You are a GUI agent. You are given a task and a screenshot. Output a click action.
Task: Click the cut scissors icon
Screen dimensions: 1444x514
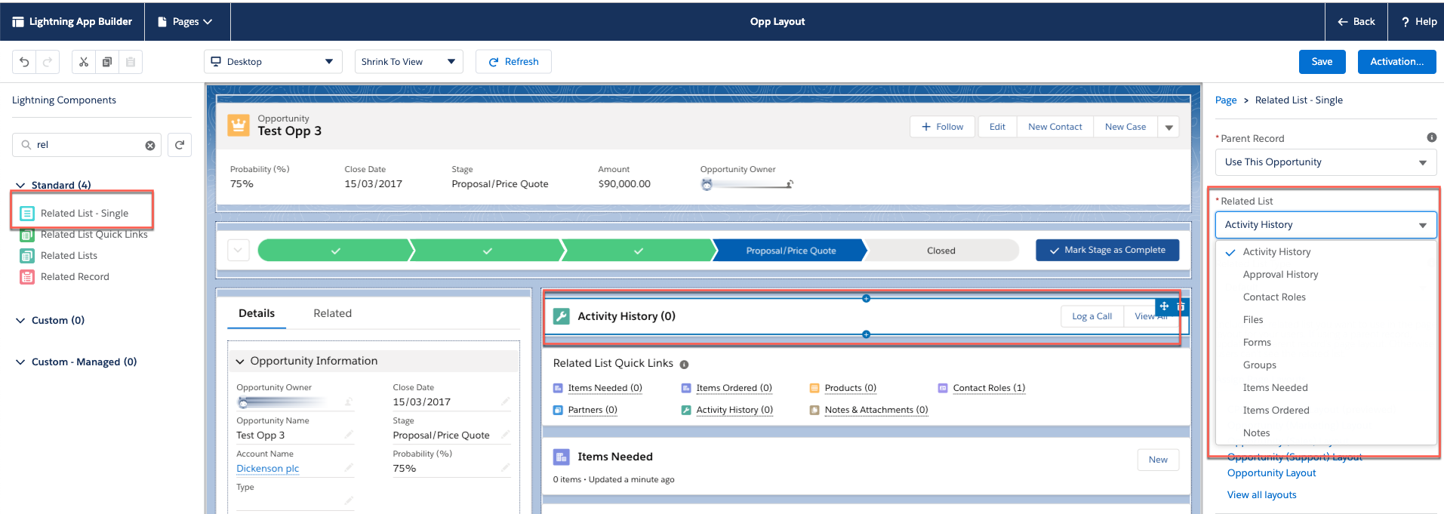pyautogui.click(x=84, y=62)
